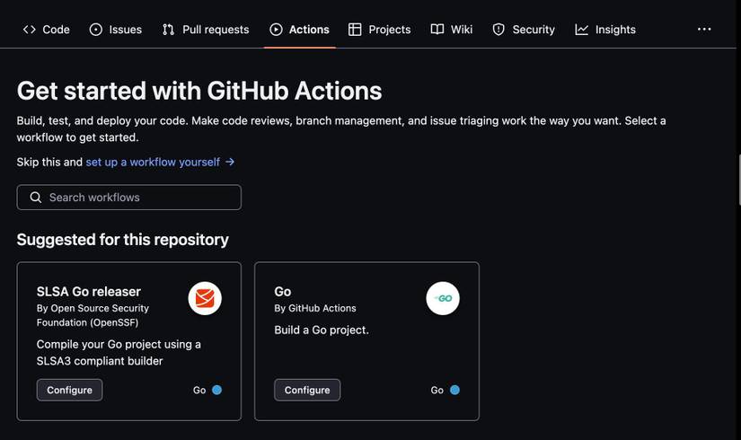This screenshot has width=741, height=440.
Task: Switch to the Actions tab
Action: pyautogui.click(x=300, y=30)
